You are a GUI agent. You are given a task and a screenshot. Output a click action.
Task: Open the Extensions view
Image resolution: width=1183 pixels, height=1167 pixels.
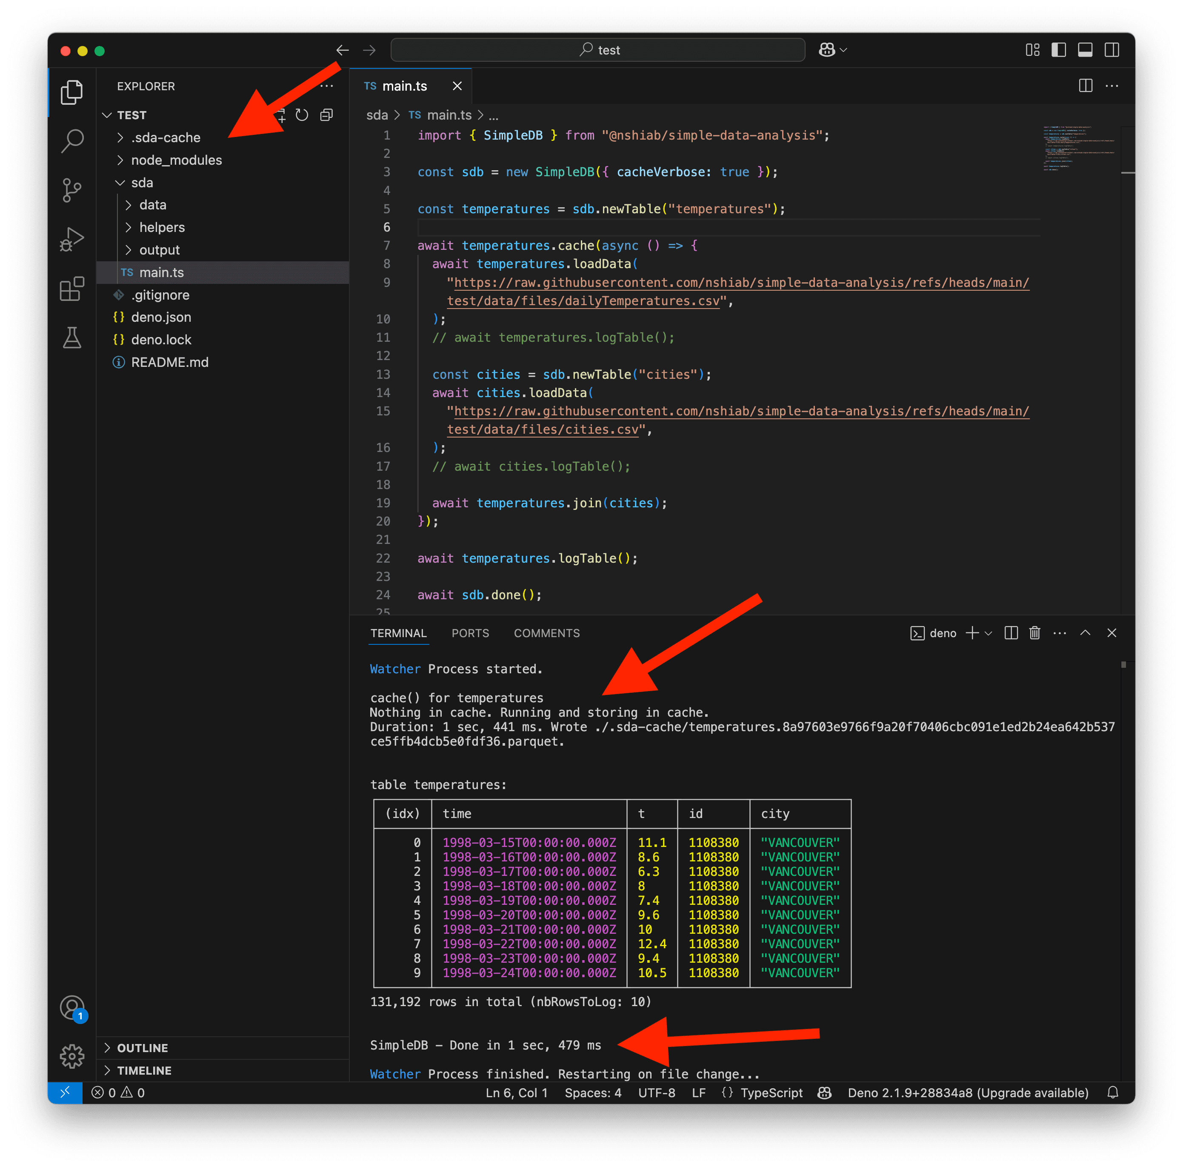point(71,289)
